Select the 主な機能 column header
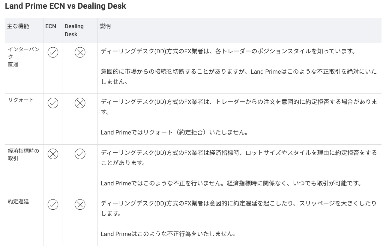This screenshot has width=386, height=248. tap(18, 26)
